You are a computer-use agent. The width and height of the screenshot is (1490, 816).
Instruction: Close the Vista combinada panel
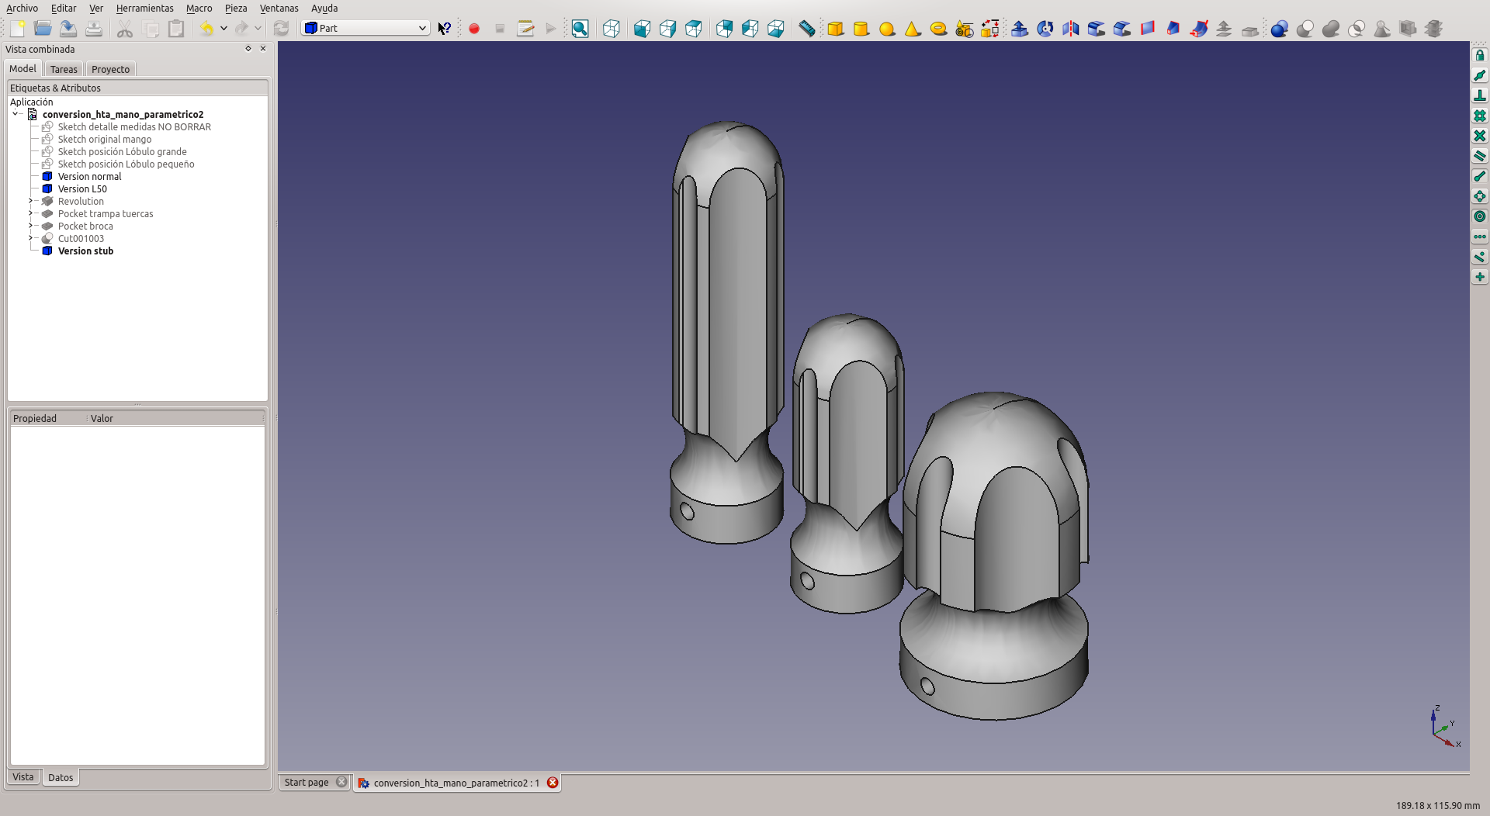tap(263, 49)
